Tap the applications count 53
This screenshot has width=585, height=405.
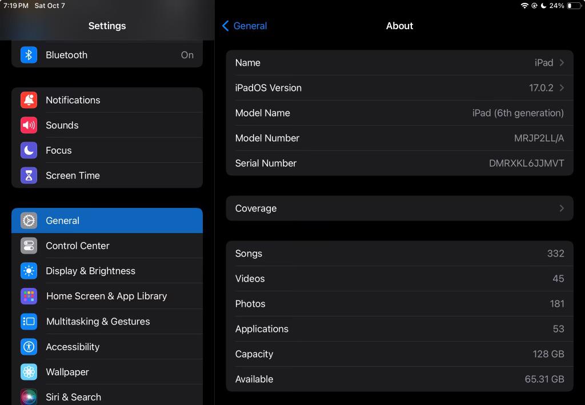click(x=559, y=329)
